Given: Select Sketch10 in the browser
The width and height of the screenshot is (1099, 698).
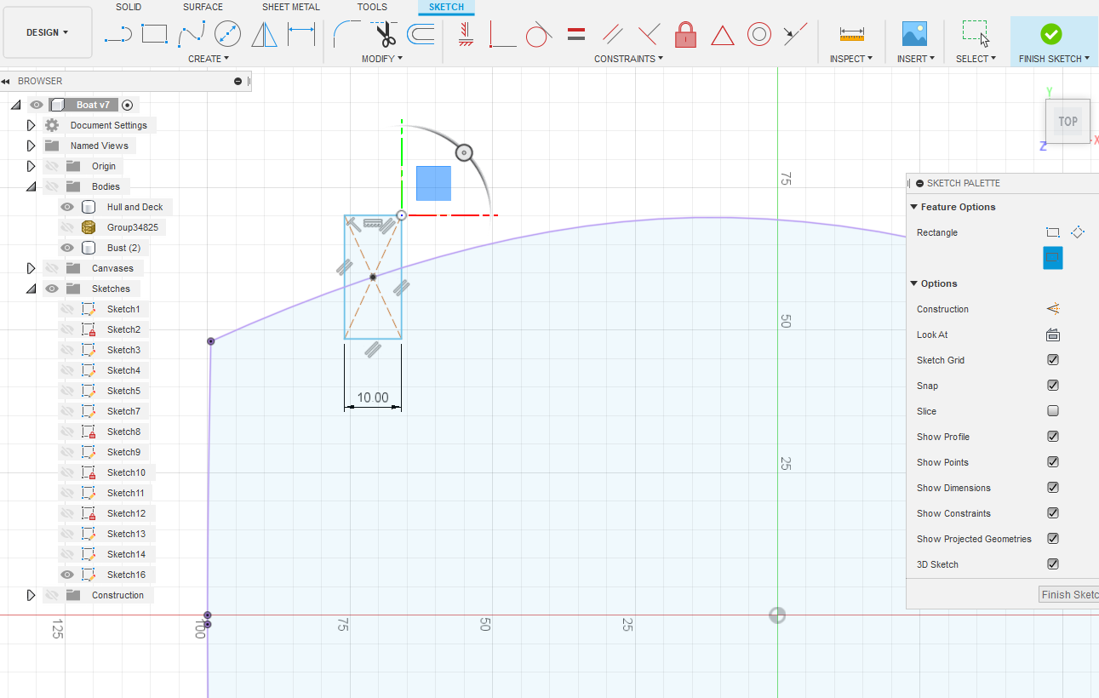Looking at the screenshot, I should 126,472.
